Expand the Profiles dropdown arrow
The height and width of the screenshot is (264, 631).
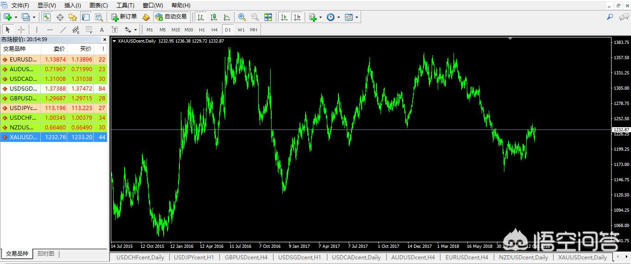click(x=33, y=18)
